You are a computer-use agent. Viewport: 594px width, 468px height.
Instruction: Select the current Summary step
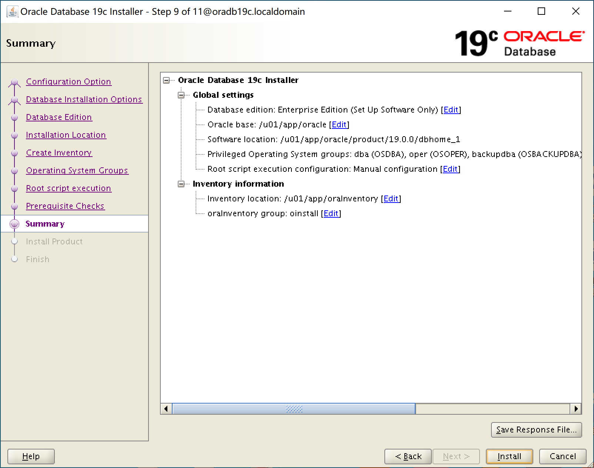[x=45, y=224]
